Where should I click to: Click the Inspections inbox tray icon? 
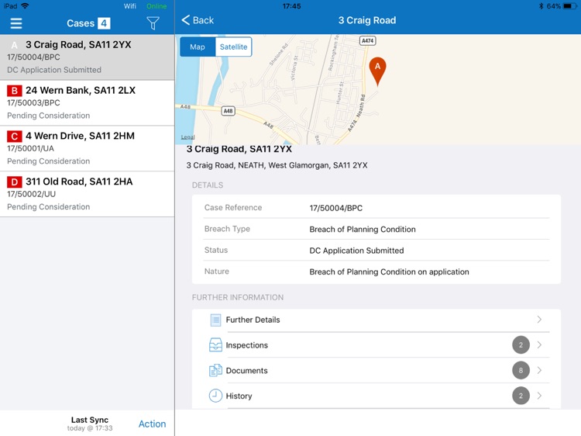215,345
